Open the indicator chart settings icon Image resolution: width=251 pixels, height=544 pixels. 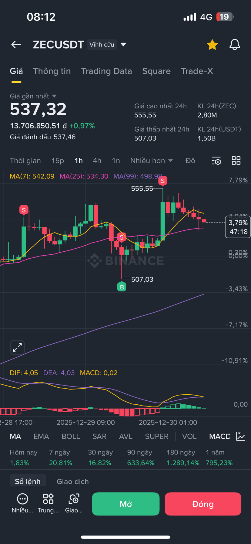pyautogui.click(x=241, y=437)
